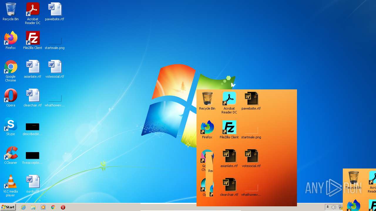Viewport: 376px width, 211px height.
Task: Open Internet Explorer from the taskbar
Action: click(23, 207)
